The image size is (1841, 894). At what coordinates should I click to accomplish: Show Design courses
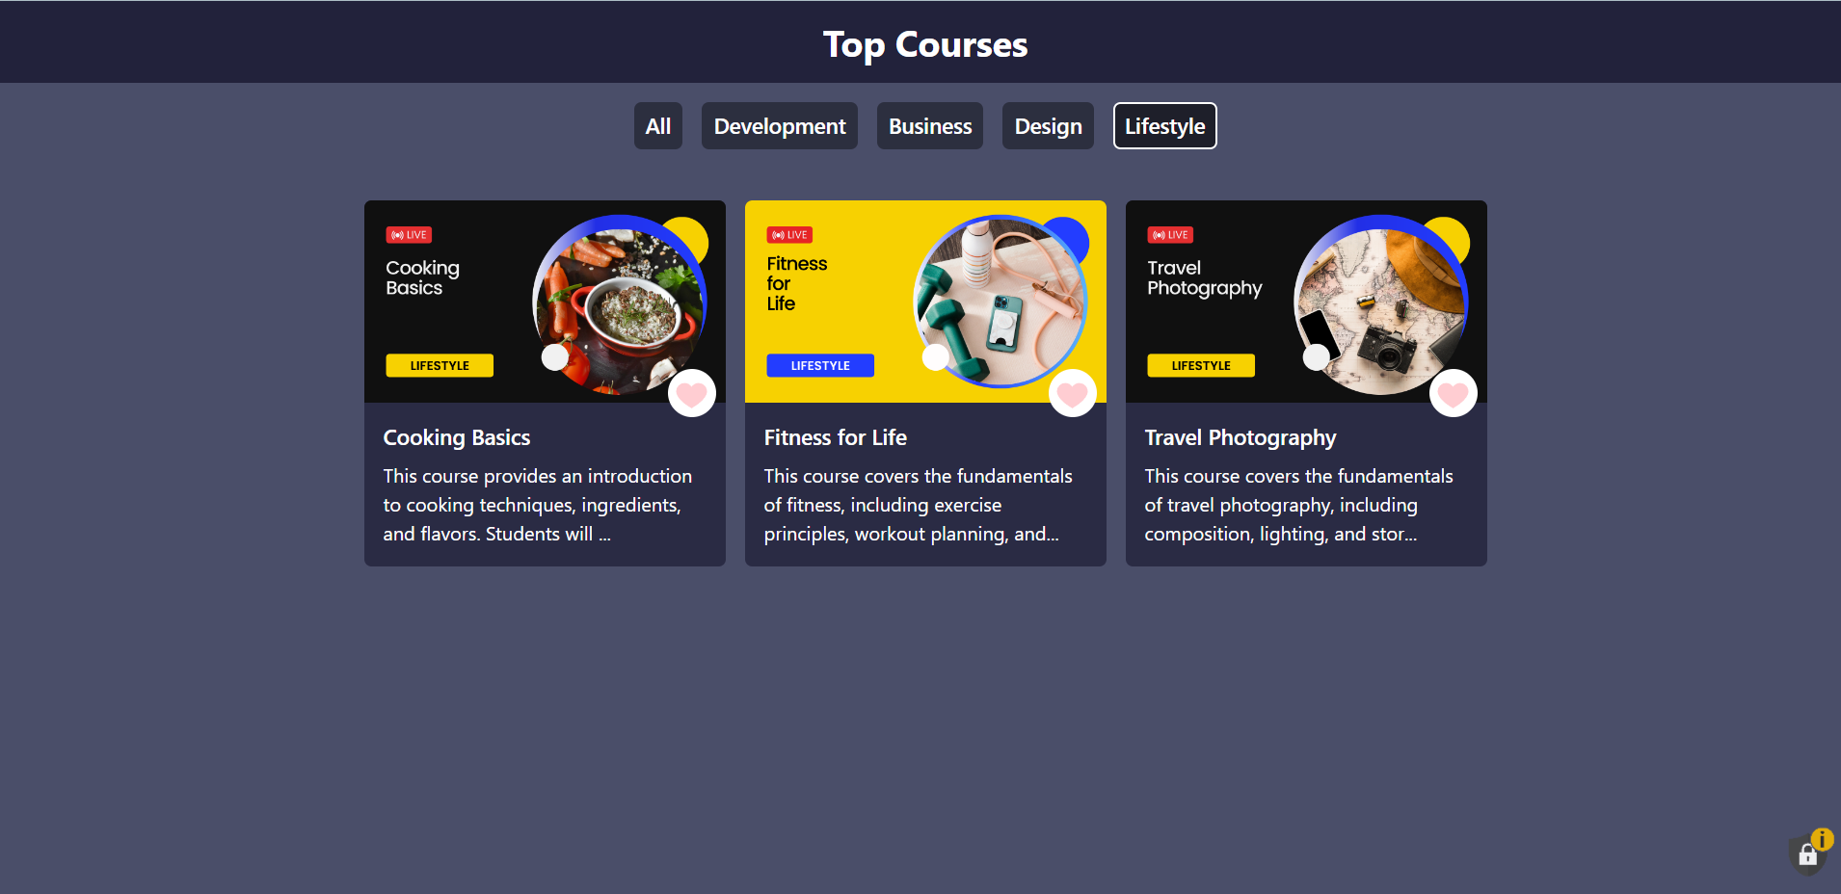1048,126
